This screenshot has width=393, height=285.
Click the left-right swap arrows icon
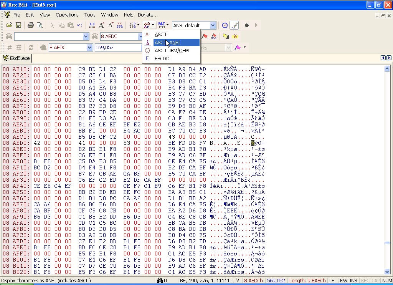[10, 47]
